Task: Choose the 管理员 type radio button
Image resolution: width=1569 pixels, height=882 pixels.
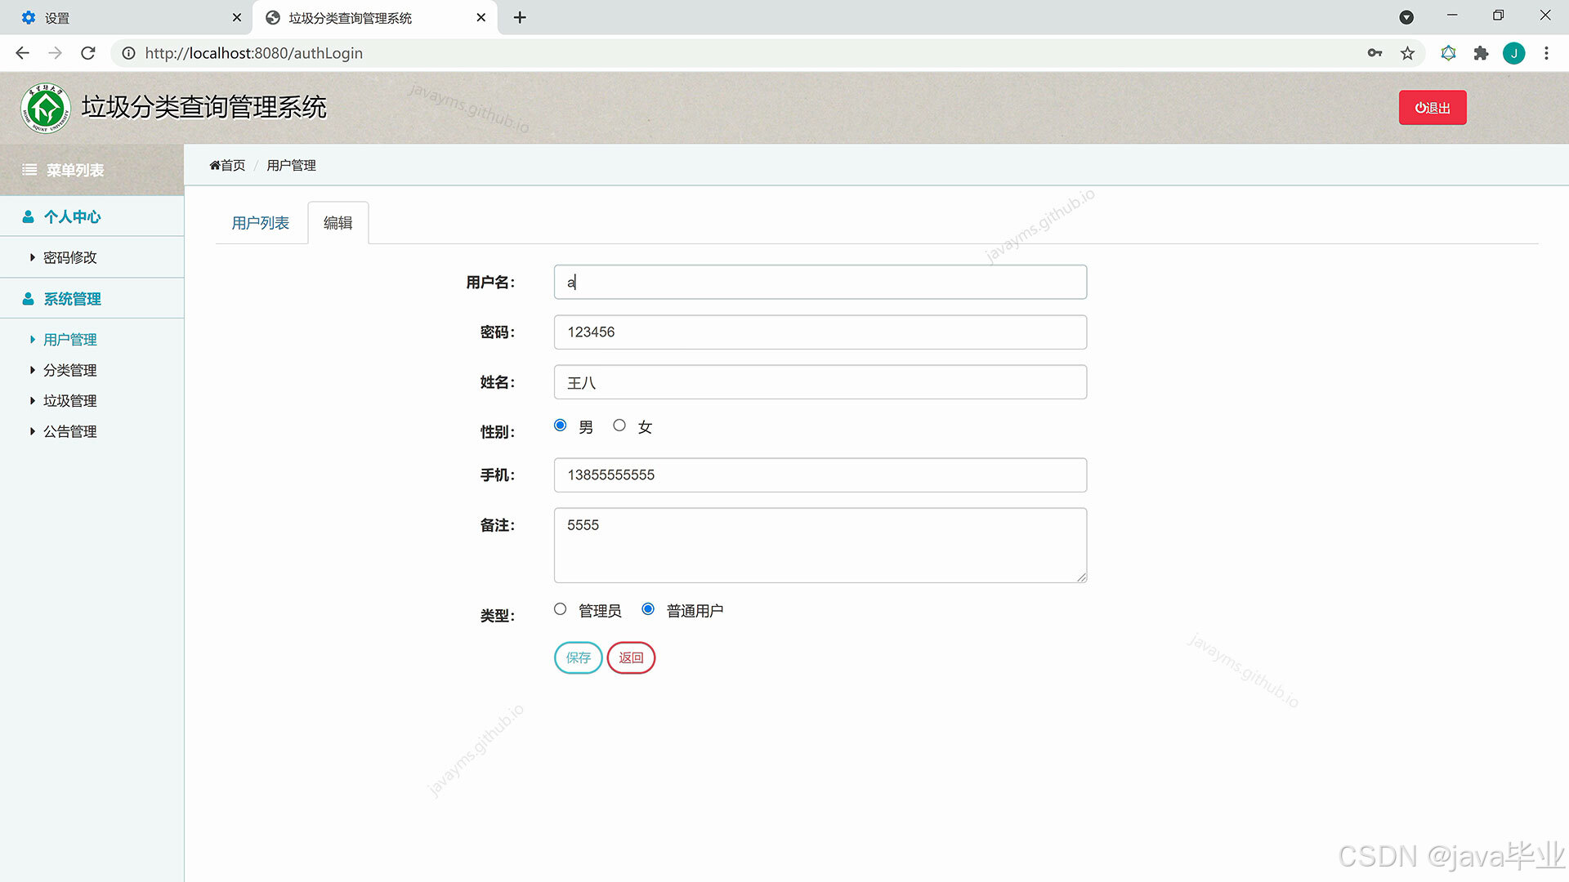Action: 560,608
